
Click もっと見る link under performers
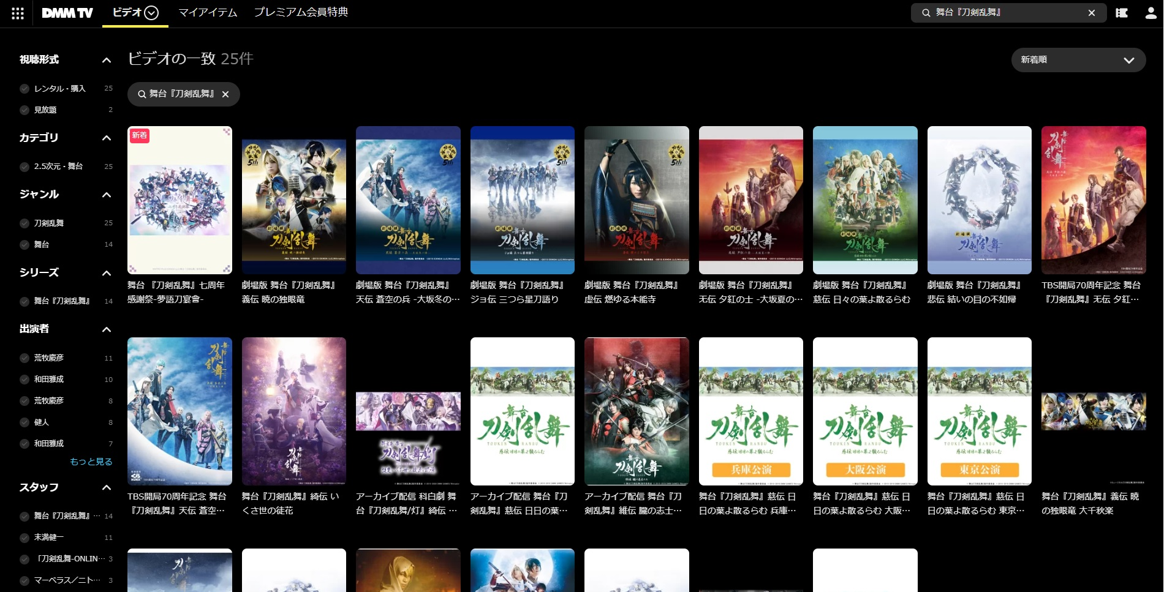pyautogui.click(x=91, y=462)
